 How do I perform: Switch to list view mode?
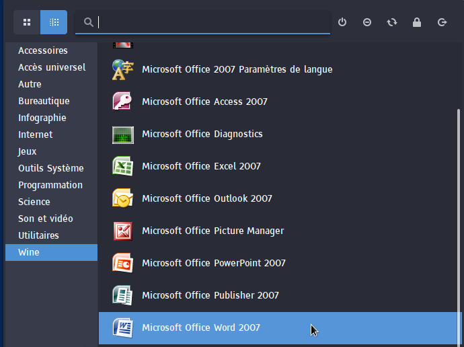click(x=54, y=22)
